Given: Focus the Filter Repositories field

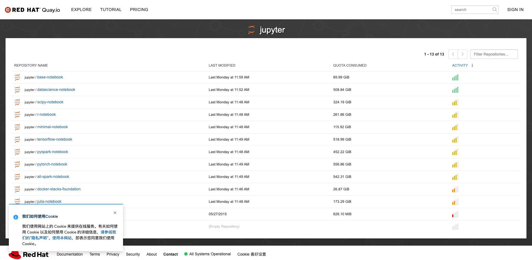Looking at the screenshot, I should (x=494, y=54).
